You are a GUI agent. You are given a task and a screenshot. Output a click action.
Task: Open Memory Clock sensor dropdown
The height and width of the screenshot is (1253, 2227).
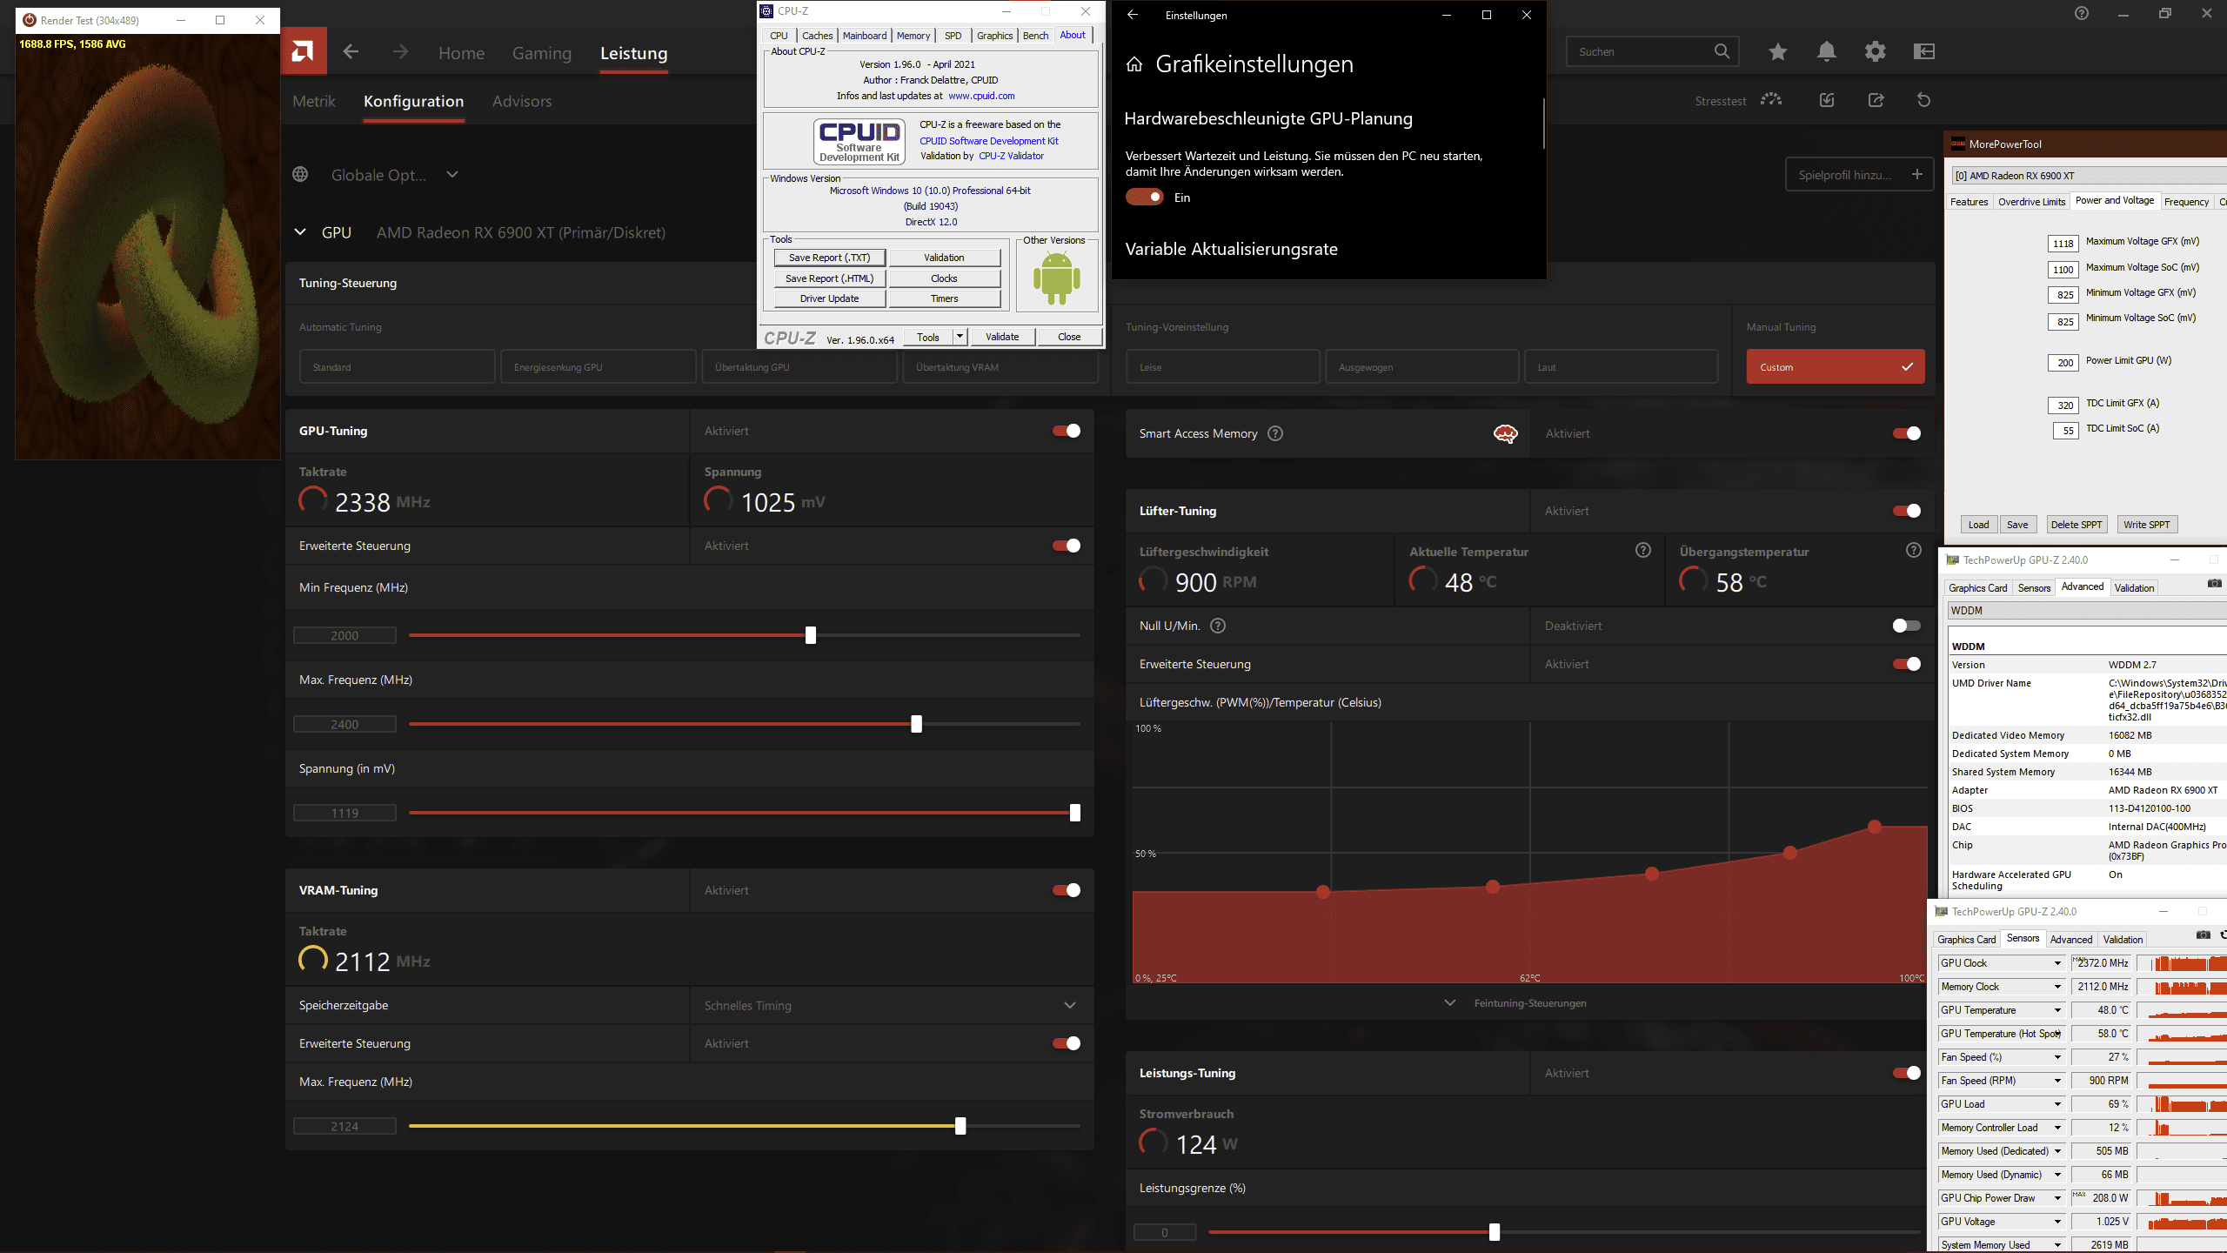[x=2057, y=987]
